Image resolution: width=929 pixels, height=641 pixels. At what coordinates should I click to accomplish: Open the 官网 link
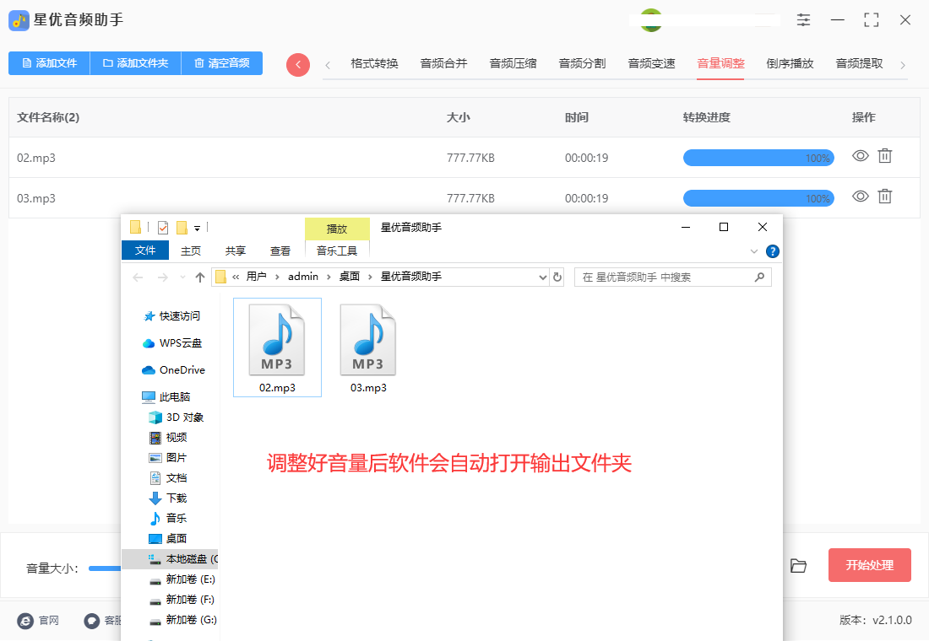(49, 620)
